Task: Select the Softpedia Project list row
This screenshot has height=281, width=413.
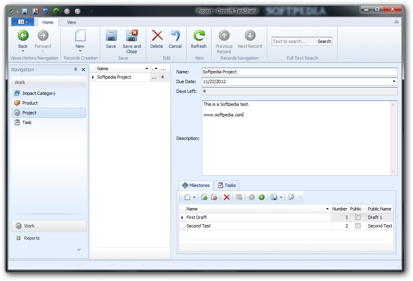Action: [x=130, y=77]
